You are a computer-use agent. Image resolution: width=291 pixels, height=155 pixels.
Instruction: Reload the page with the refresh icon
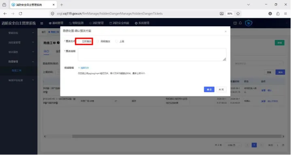click(20, 13)
